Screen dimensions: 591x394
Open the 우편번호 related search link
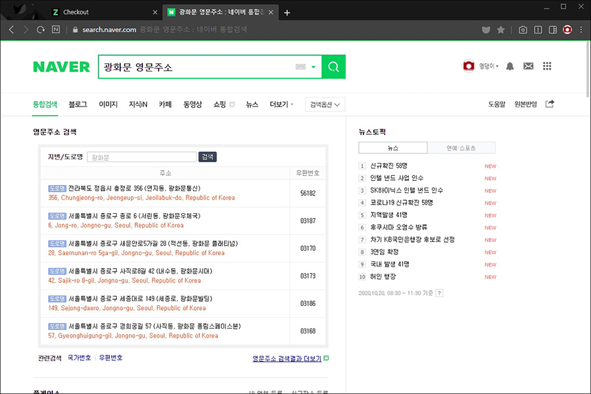pos(111,358)
